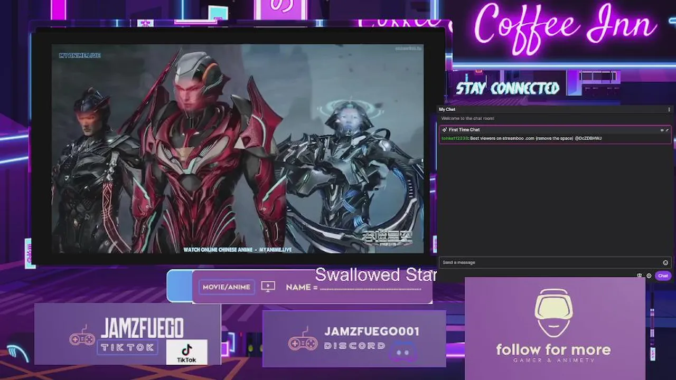676x380 pixels.
Task: Click the My Chat panel title
Action: (447, 109)
